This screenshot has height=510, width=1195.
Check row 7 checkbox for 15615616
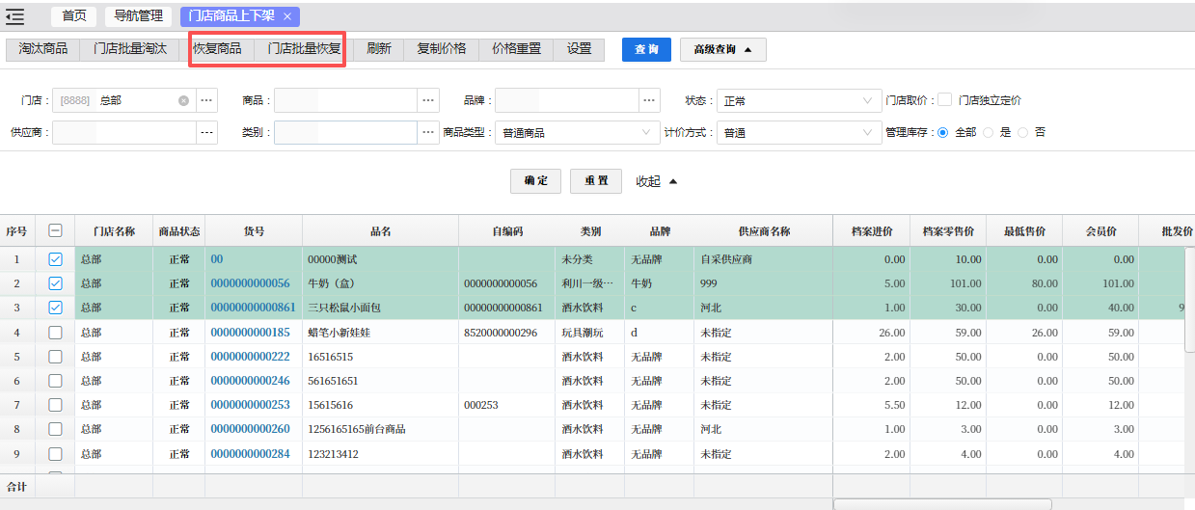tap(55, 405)
